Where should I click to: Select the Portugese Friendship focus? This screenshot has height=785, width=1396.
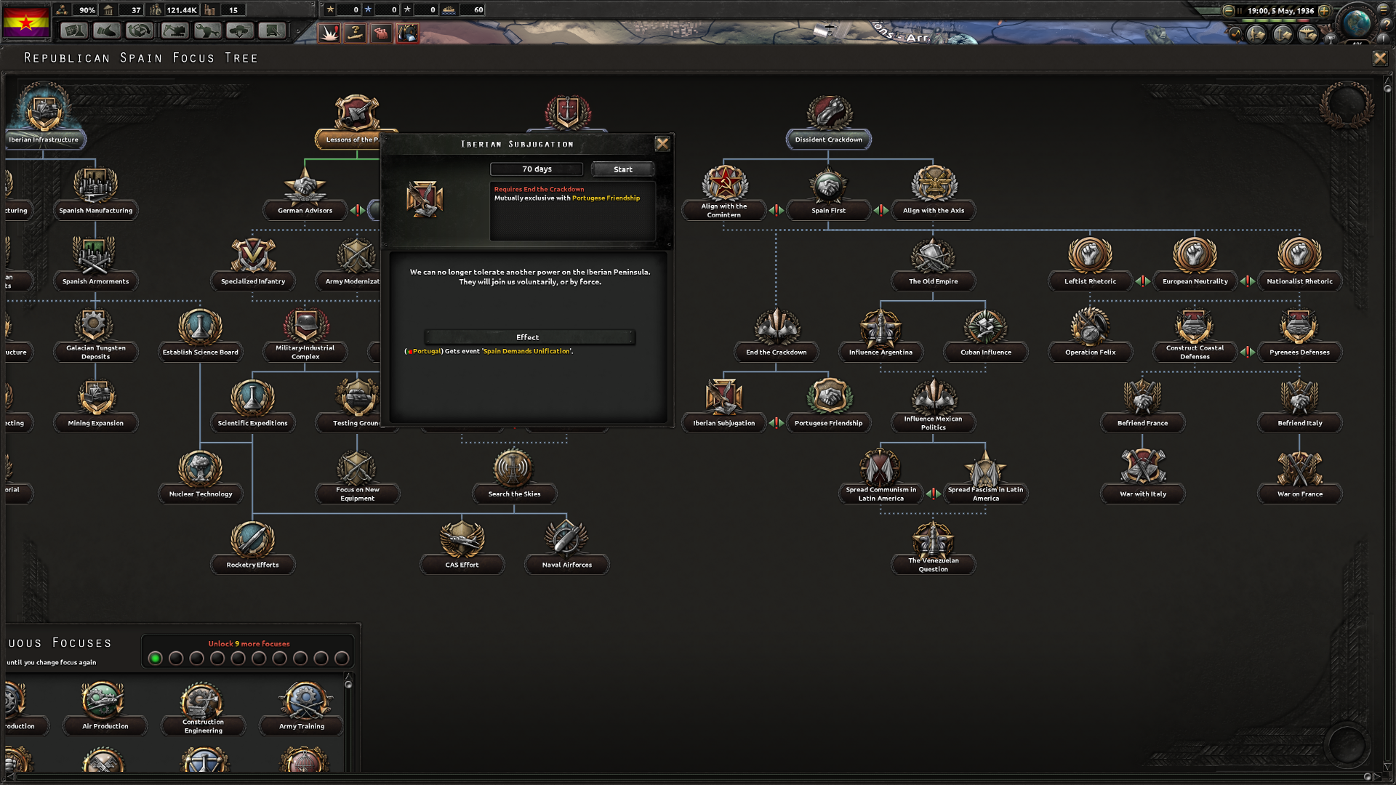(x=829, y=405)
